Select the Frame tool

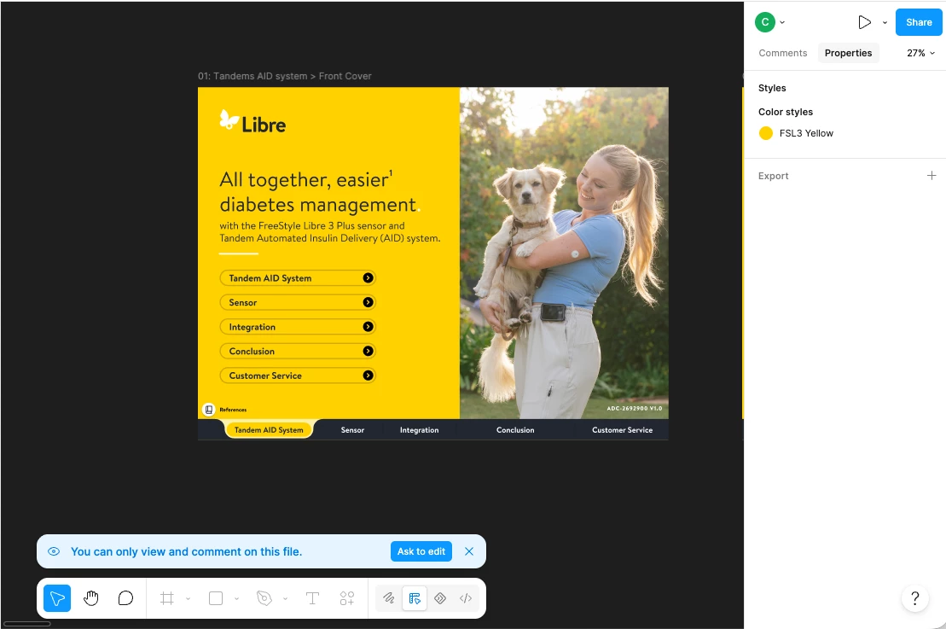pyautogui.click(x=167, y=598)
